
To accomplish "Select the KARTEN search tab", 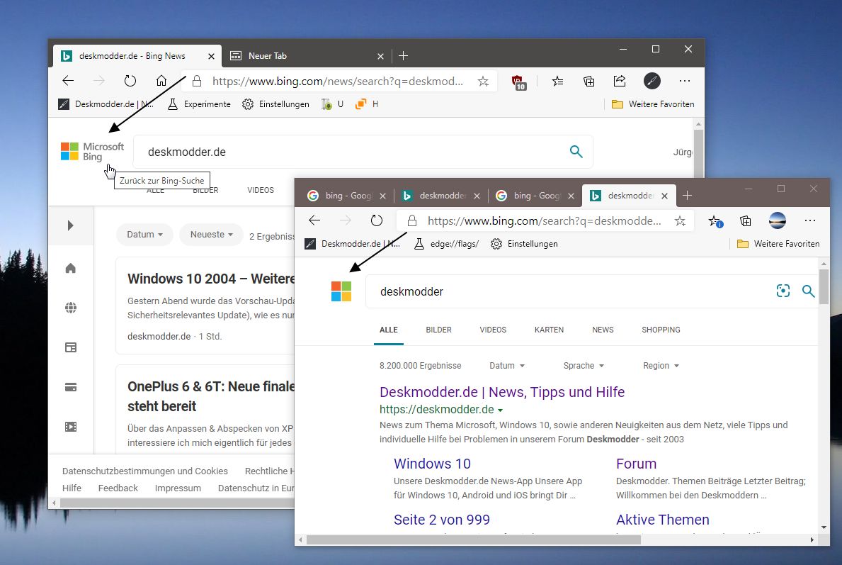I will (x=549, y=330).
